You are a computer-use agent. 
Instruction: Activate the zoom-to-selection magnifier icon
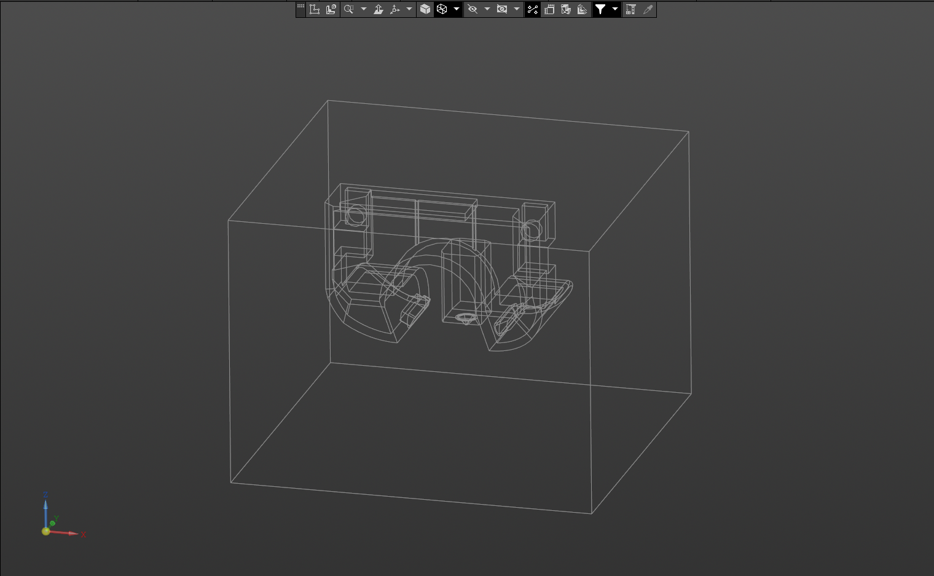pyautogui.click(x=349, y=9)
